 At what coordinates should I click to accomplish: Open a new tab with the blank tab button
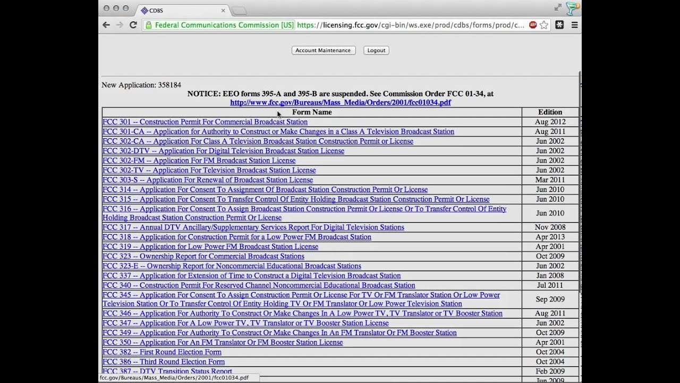click(239, 11)
